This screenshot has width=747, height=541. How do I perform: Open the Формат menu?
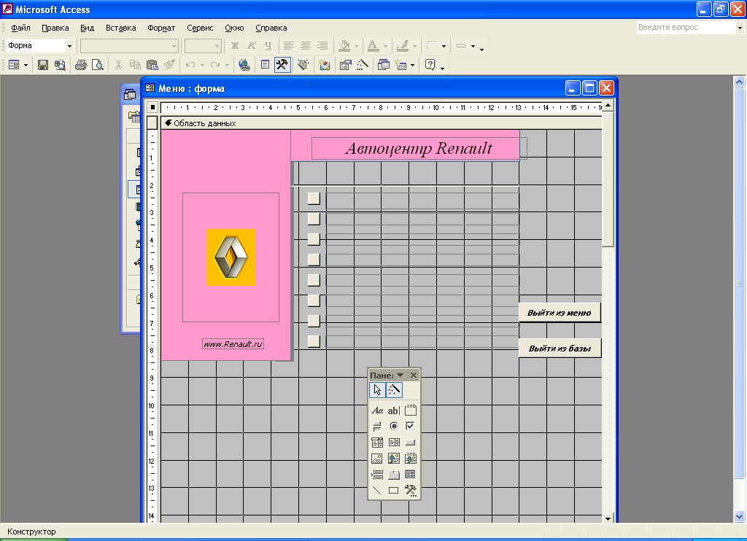pos(161,28)
